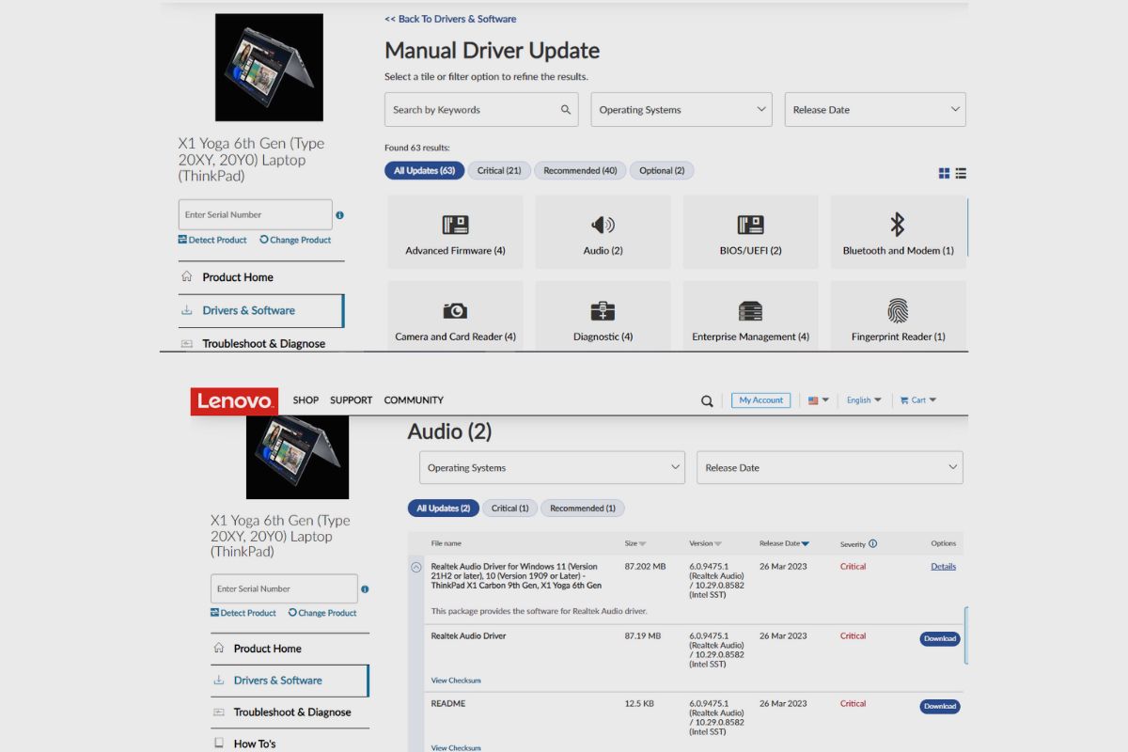
Task: Select the Recommended (1) filter
Action: click(x=583, y=509)
